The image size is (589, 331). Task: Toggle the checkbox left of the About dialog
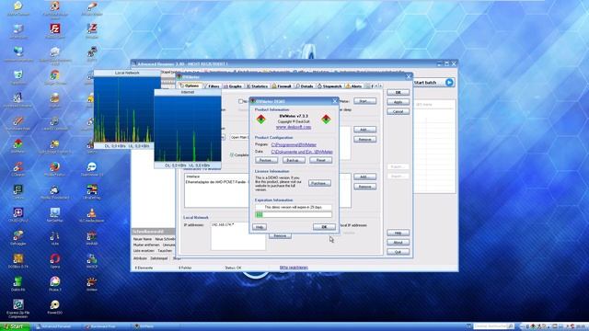(241, 101)
